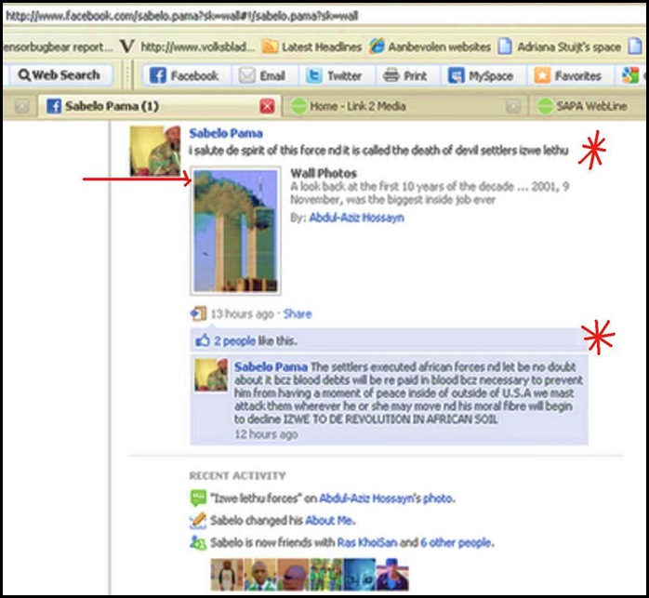Open the censorbugbear report bookmark
The height and width of the screenshot is (598, 649).
pos(57,47)
